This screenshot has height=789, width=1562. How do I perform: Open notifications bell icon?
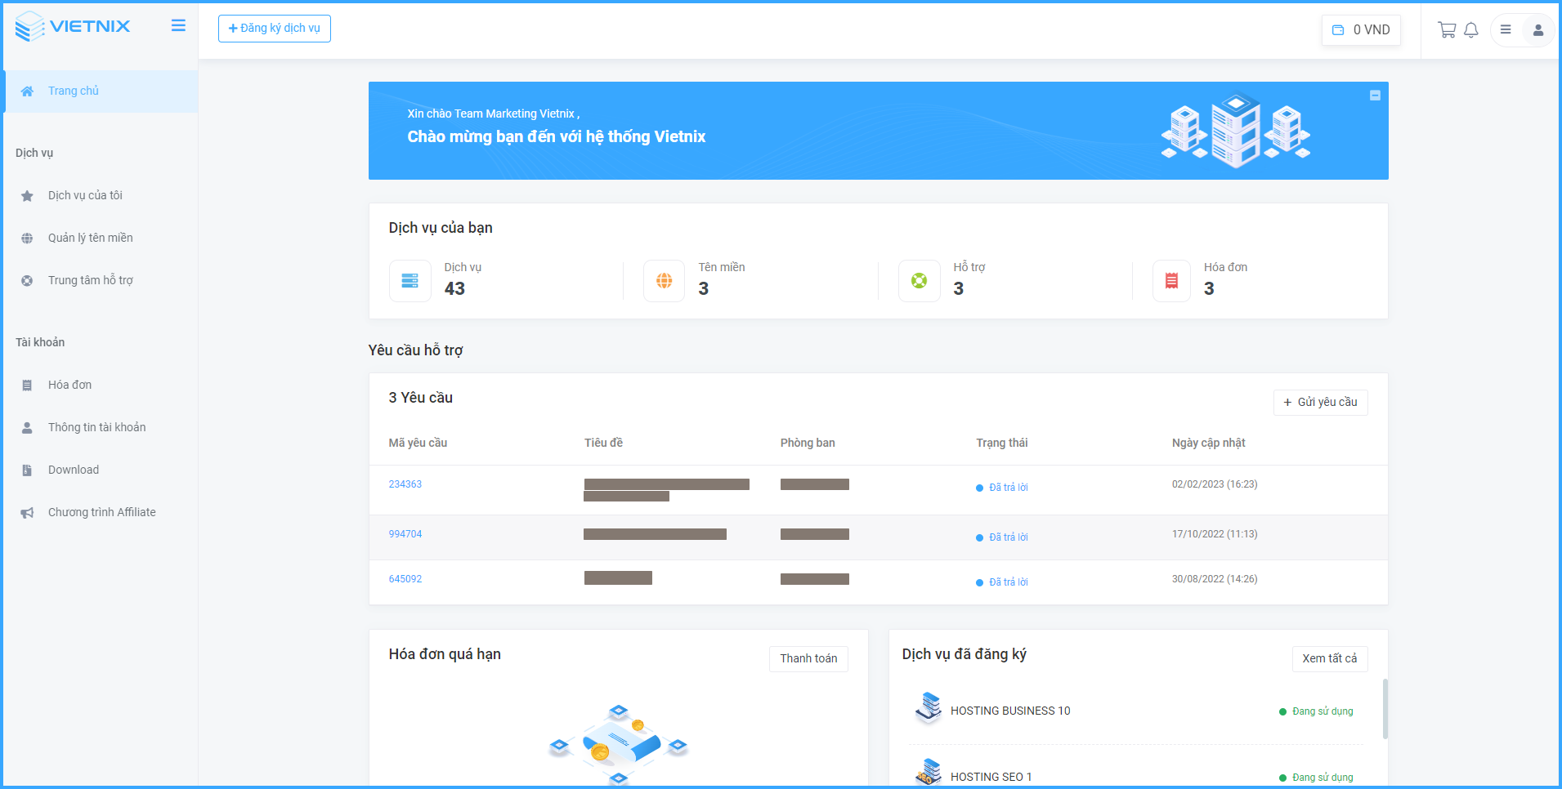[1471, 30]
